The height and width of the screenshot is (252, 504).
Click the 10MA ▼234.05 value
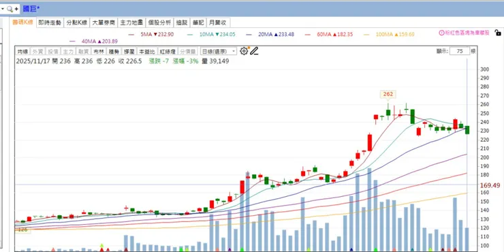tap(217, 34)
